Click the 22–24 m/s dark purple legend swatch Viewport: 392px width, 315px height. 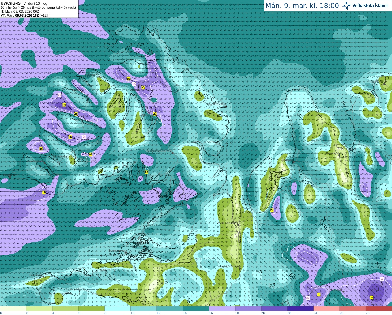300,309
